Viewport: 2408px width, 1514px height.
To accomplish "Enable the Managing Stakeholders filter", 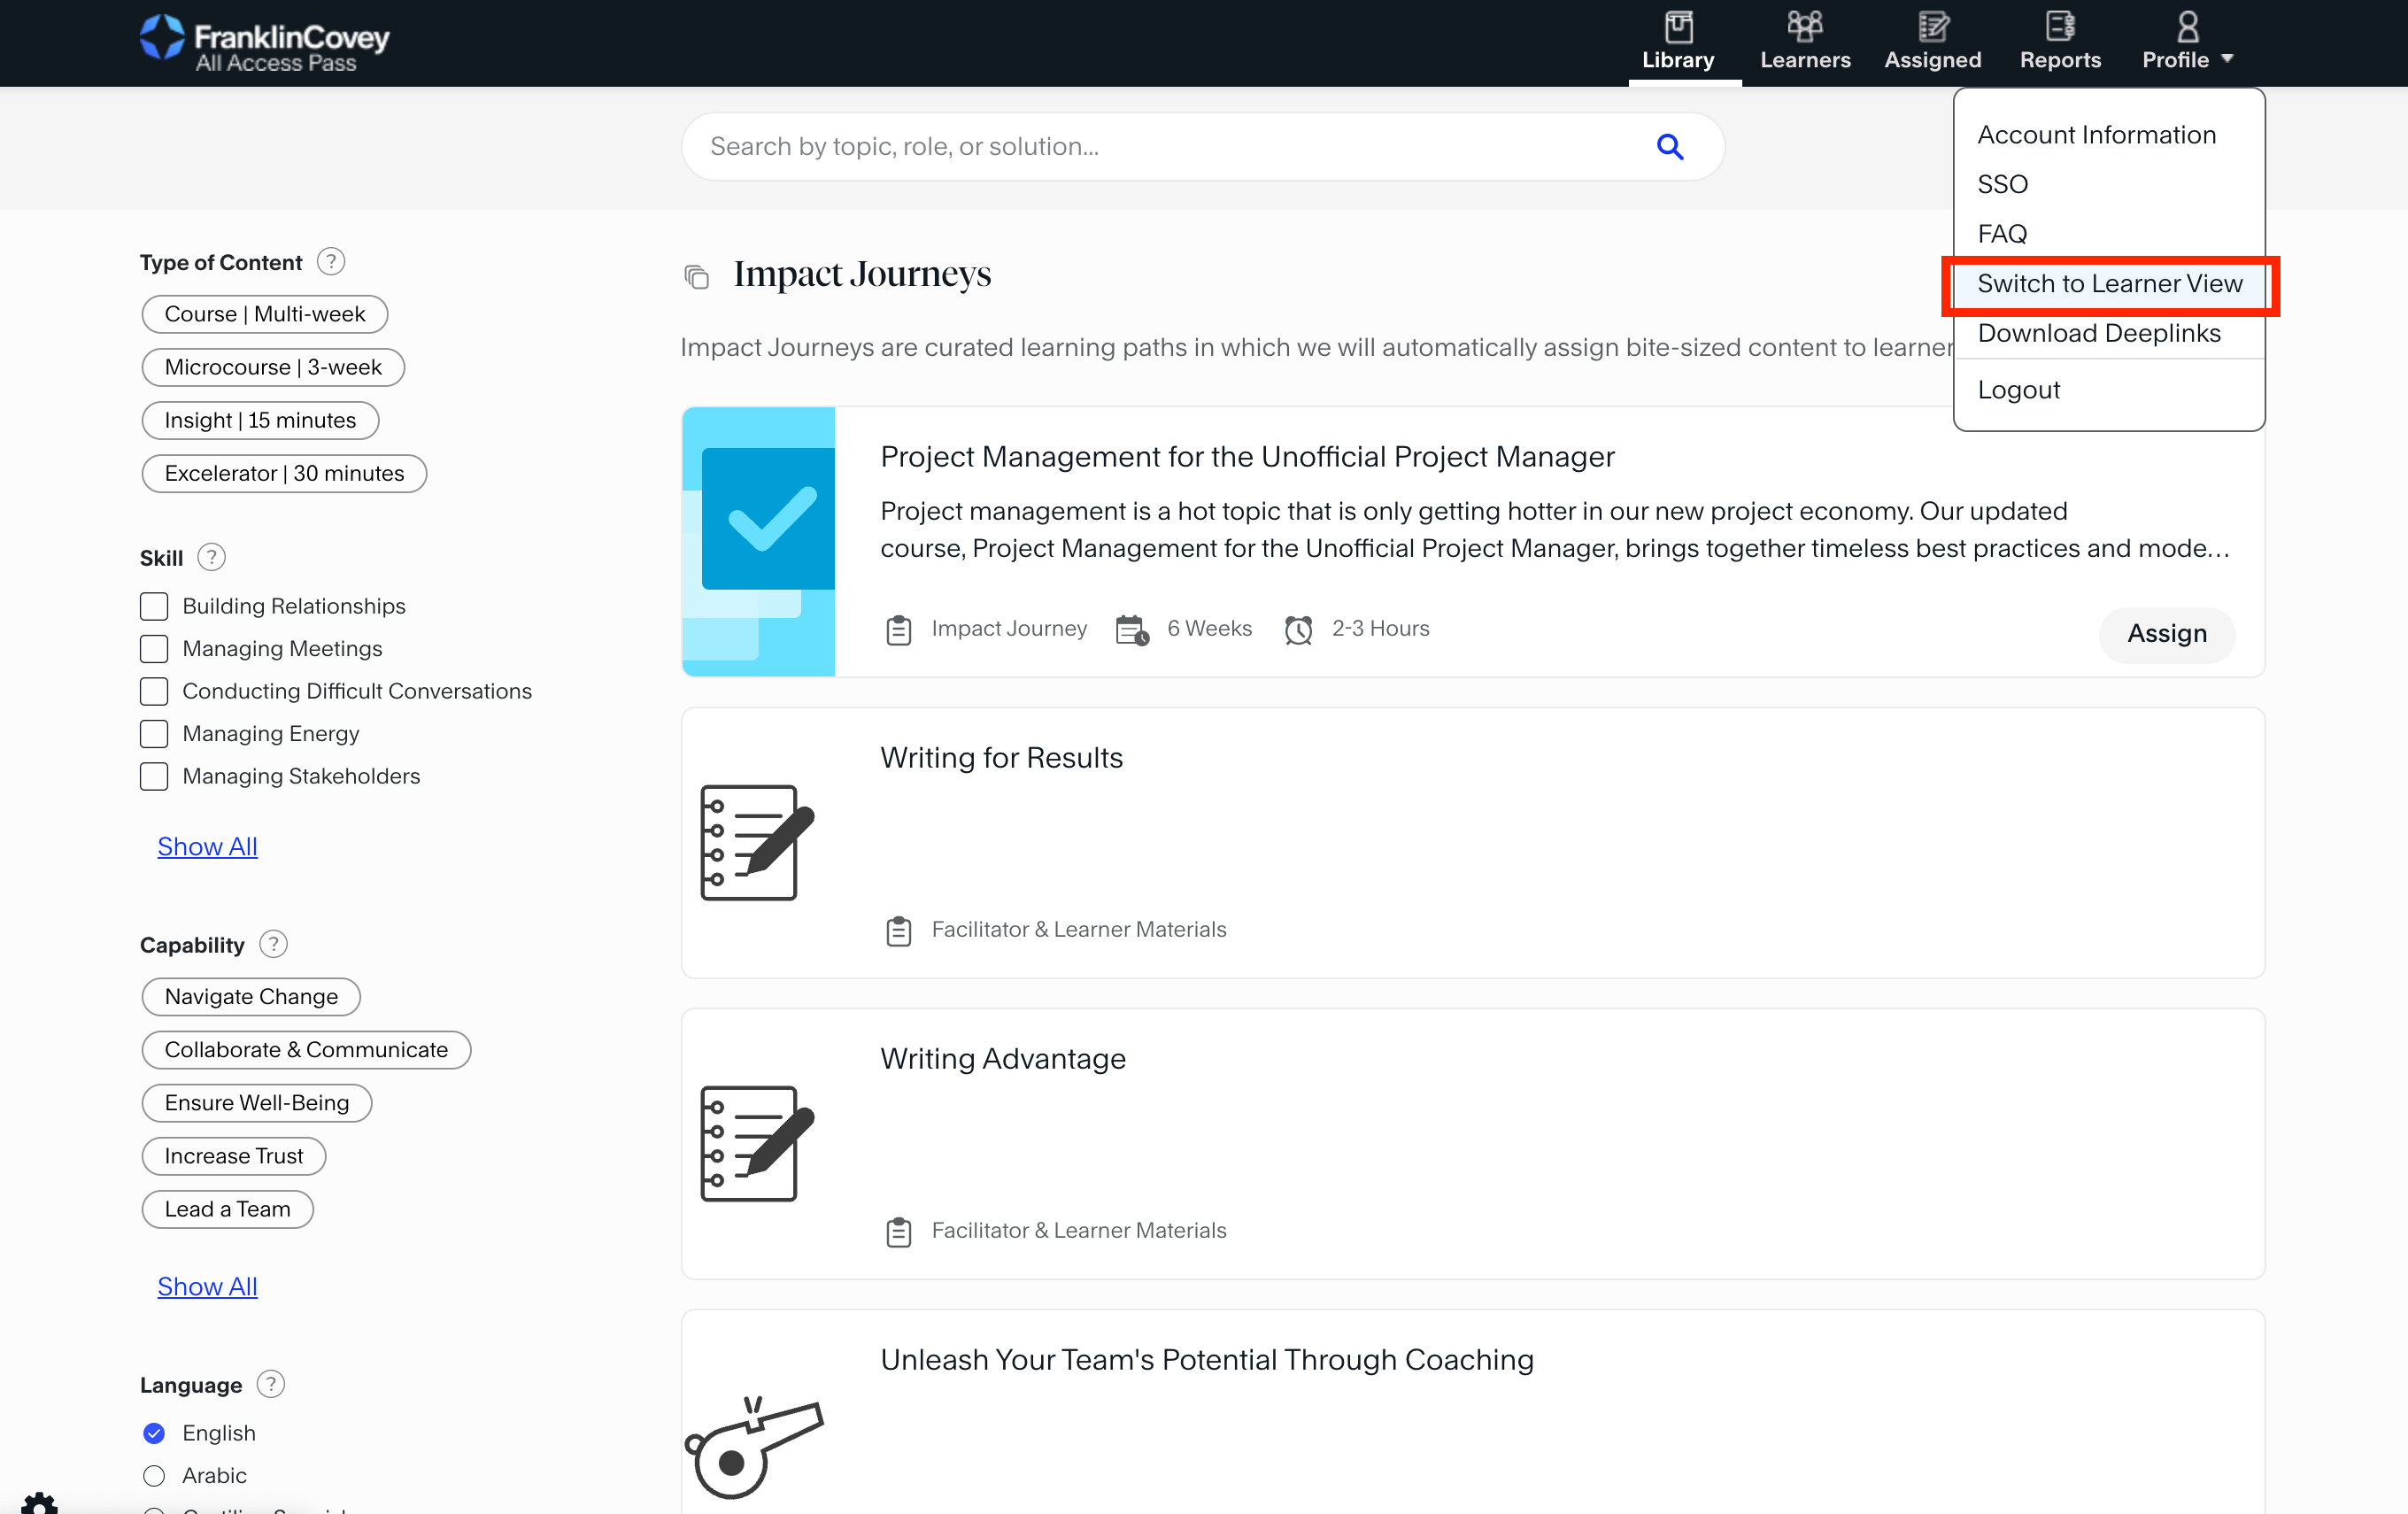I will click(154, 776).
